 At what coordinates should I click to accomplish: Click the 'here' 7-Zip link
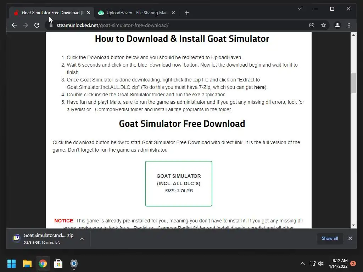click(x=259, y=87)
